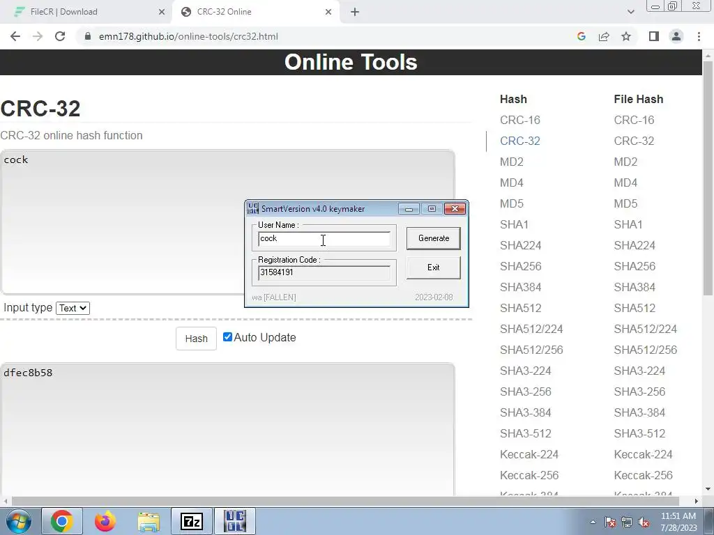Open network tray icon
This screenshot has height=535, width=714.
[627, 522]
